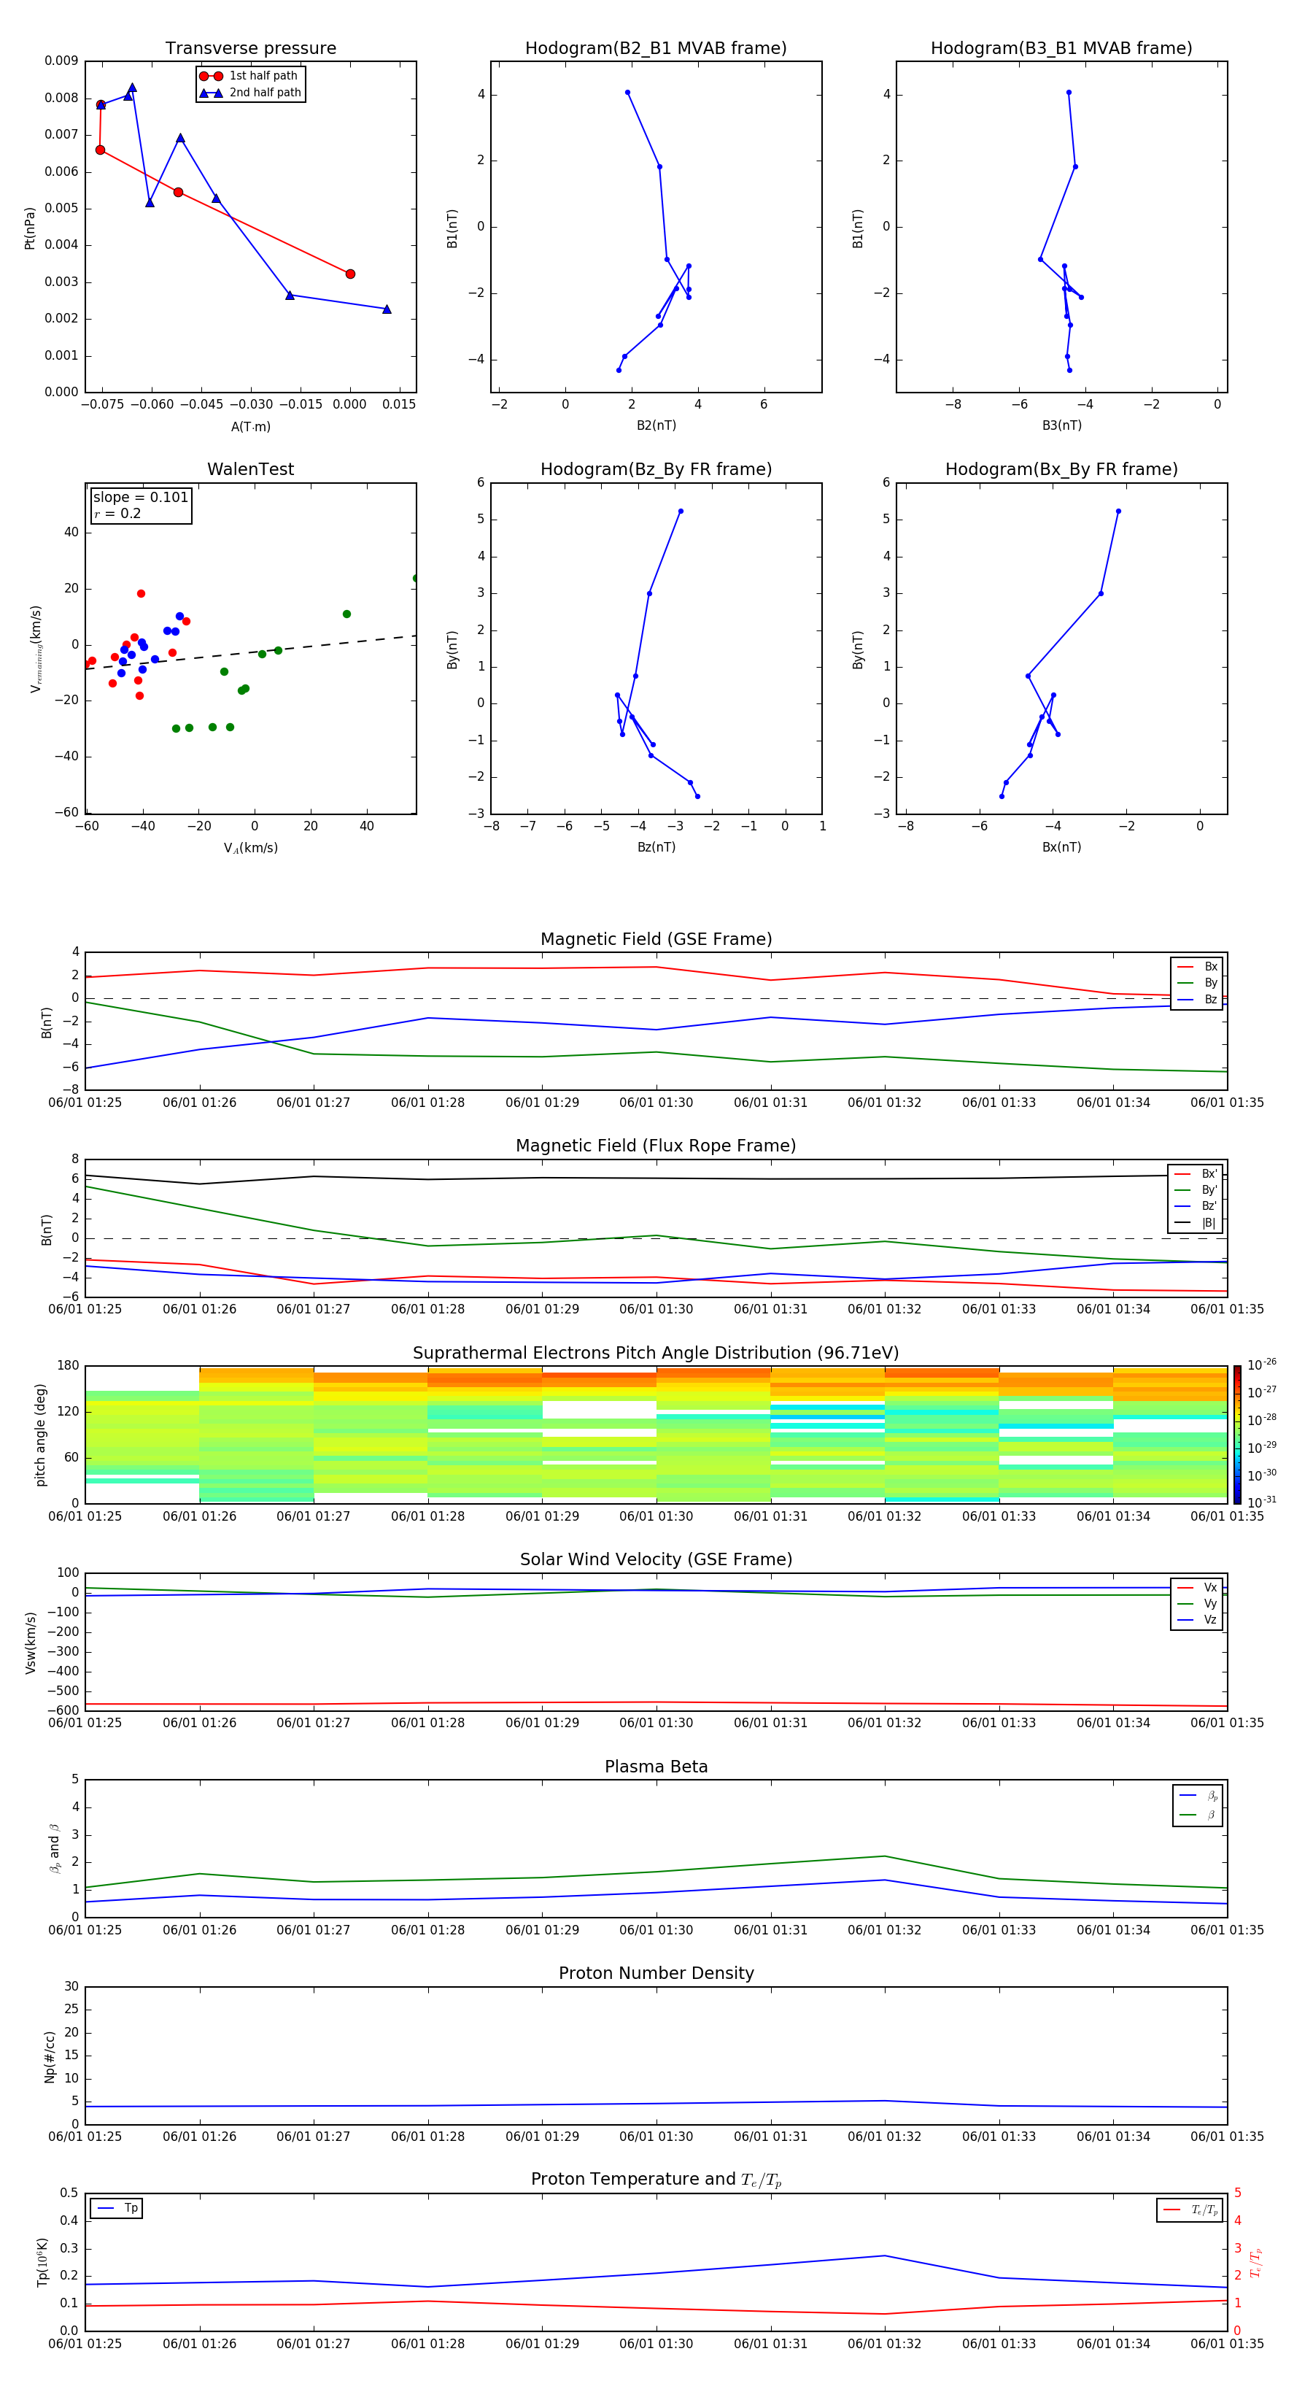Click the "Magnetic Field (GSE Frame)" title
Screen dimensions: 1313x2408
(x=656, y=939)
